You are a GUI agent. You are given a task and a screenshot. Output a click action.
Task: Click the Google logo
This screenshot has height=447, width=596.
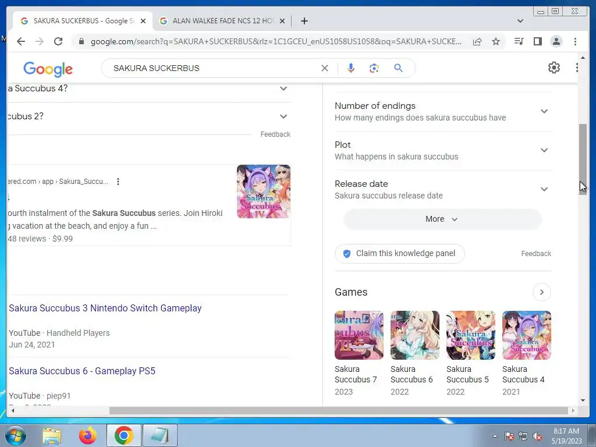pos(48,69)
